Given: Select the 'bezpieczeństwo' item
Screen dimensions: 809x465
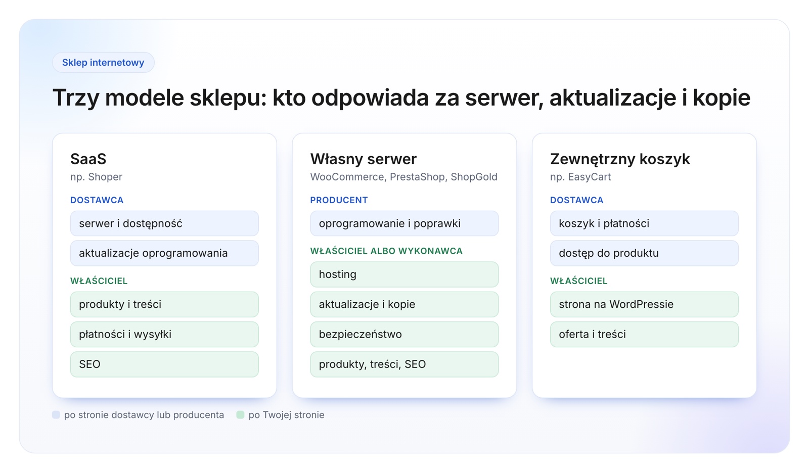Looking at the screenshot, I should pos(404,334).
